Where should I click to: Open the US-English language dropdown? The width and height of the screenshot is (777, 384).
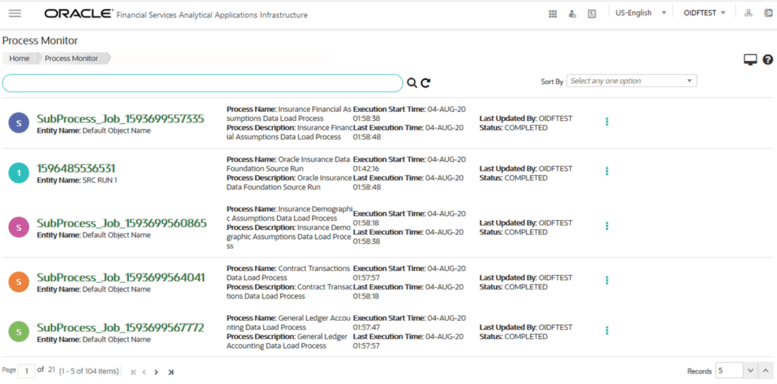click(640, 13)
